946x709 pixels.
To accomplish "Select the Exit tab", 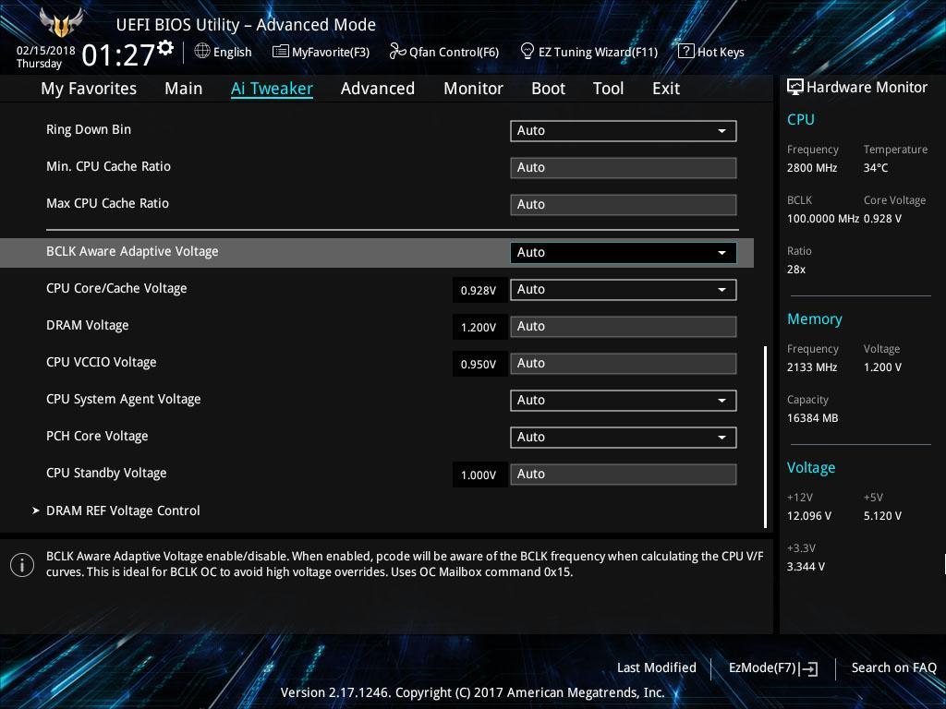I will click(x=666, y=89).
